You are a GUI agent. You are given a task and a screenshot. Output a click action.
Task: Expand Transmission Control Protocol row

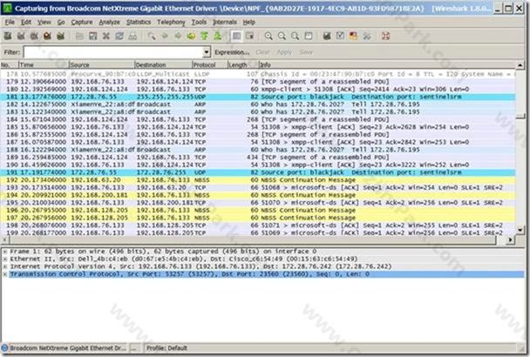coord(5,274)
